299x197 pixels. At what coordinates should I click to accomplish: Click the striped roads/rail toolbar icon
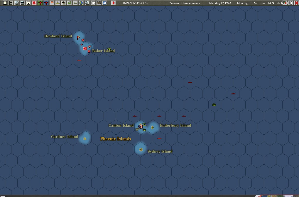click(x=99, y=3)
